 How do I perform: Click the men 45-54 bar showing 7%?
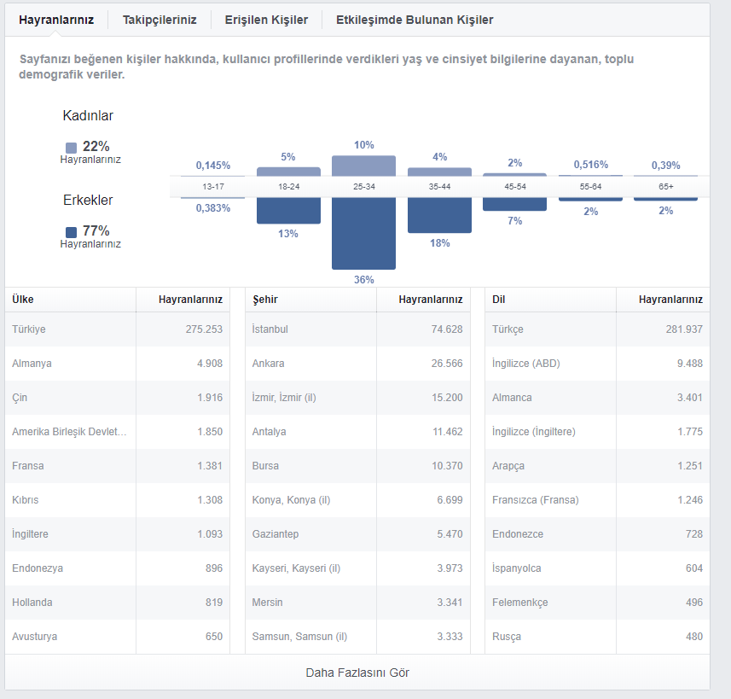pos(514,204)
